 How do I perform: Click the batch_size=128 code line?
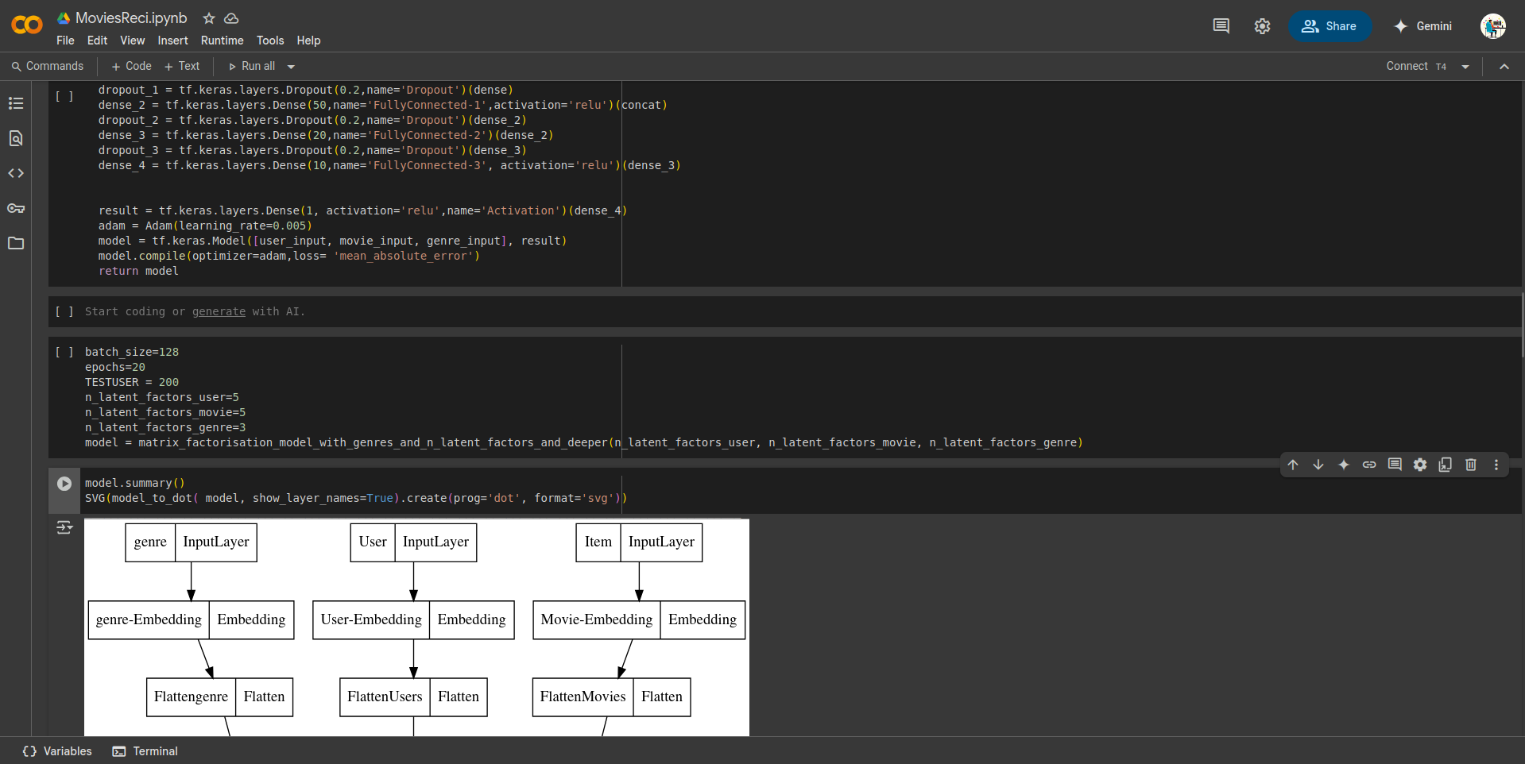coord(132,352)
